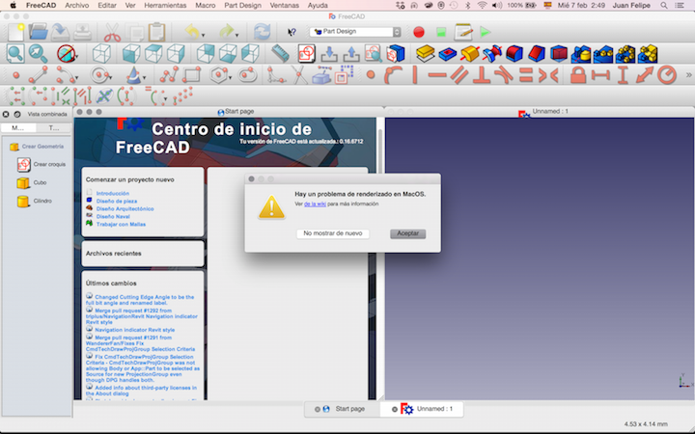This screenshot has height=434, width=695.
Task: Open the macro editor notepad icon
Action: coord(463,32)
